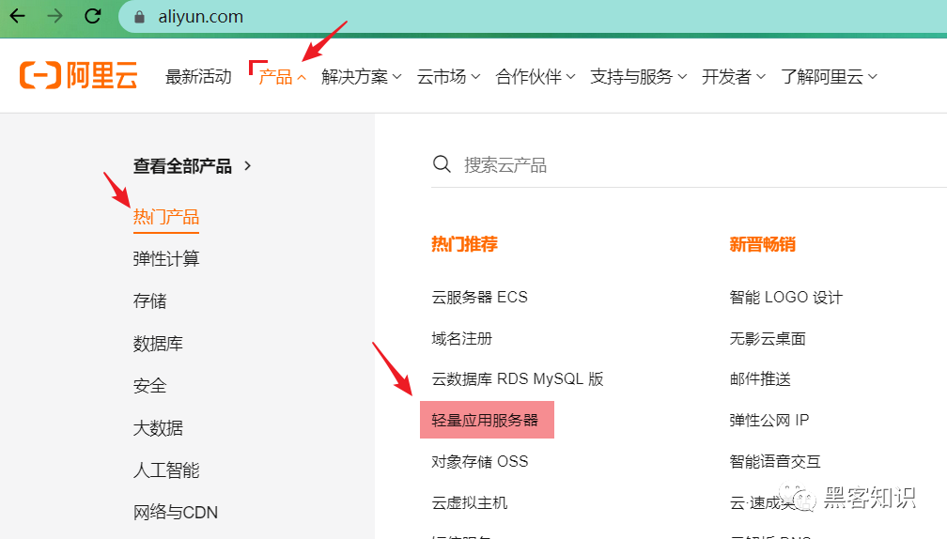Expand the 合作伙伴 menu

click(536, 77)
